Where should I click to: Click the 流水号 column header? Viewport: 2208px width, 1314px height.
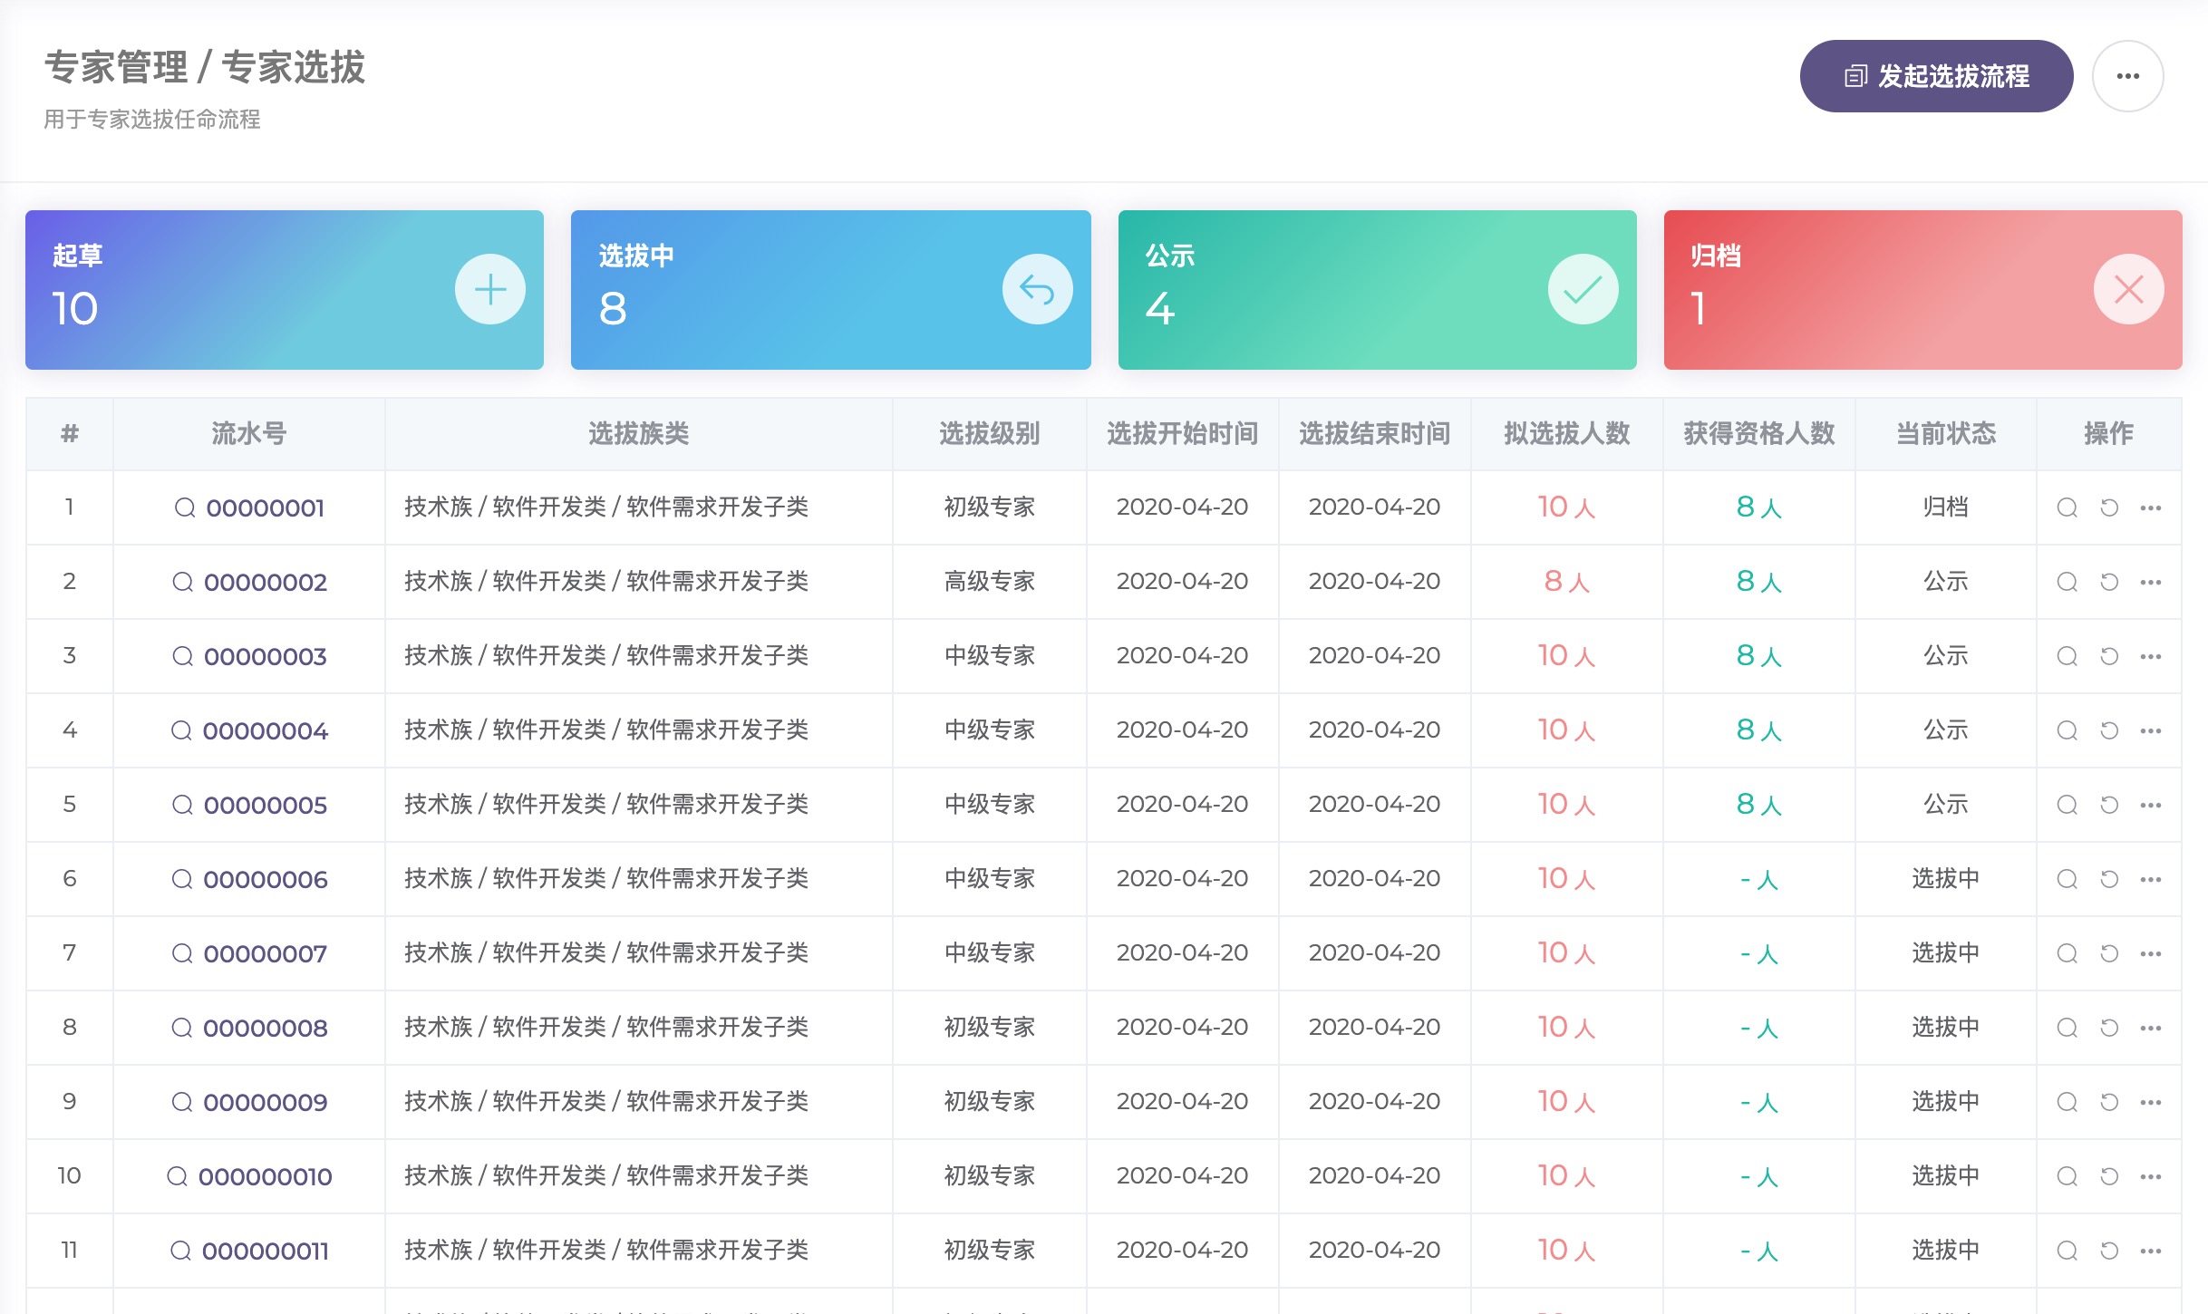tap(248, 433)
